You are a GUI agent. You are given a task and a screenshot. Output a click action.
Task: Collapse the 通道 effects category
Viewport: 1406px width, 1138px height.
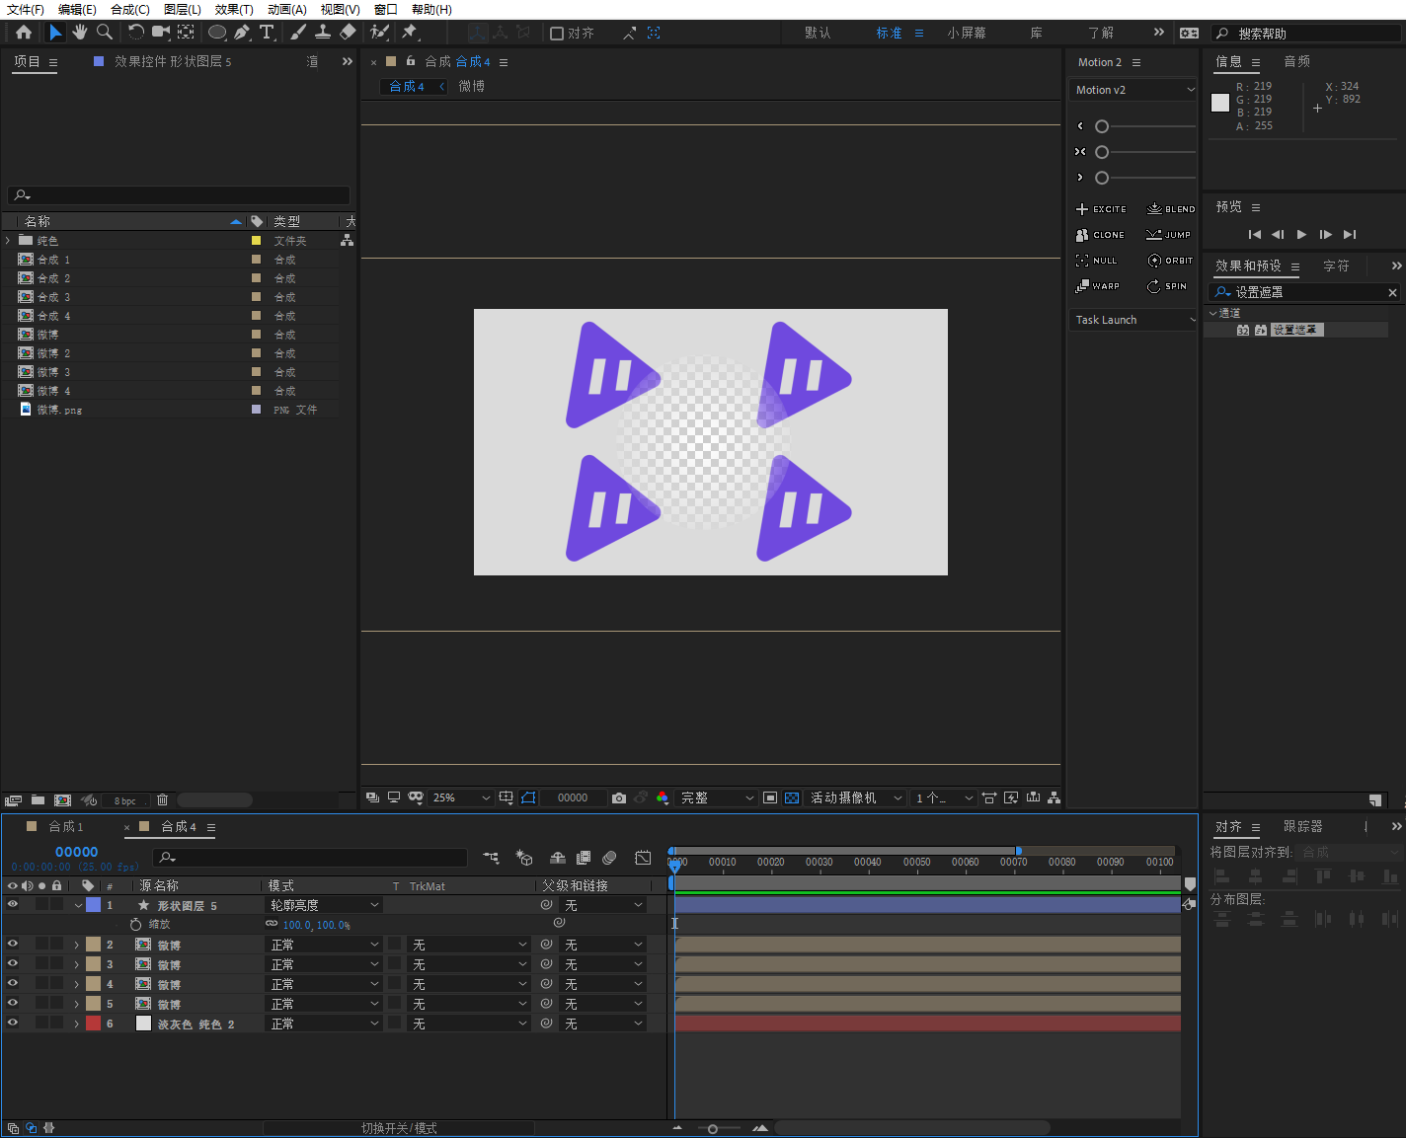(1213, 313)
